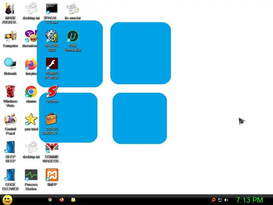Open the SD gear shortcut icon
273x205 pixels.
point(52,36)
